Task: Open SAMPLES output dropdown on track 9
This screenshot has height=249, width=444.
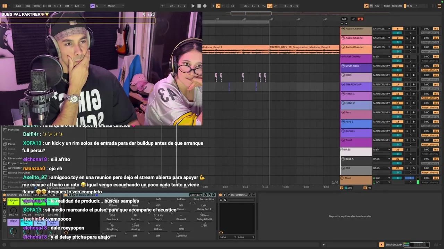Action: tap(382, 38)
